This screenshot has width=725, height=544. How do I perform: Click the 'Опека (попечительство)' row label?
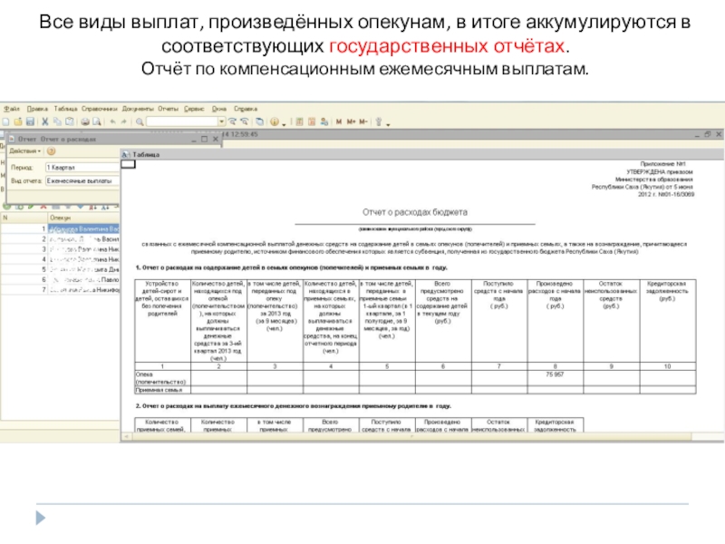[161, 378]
